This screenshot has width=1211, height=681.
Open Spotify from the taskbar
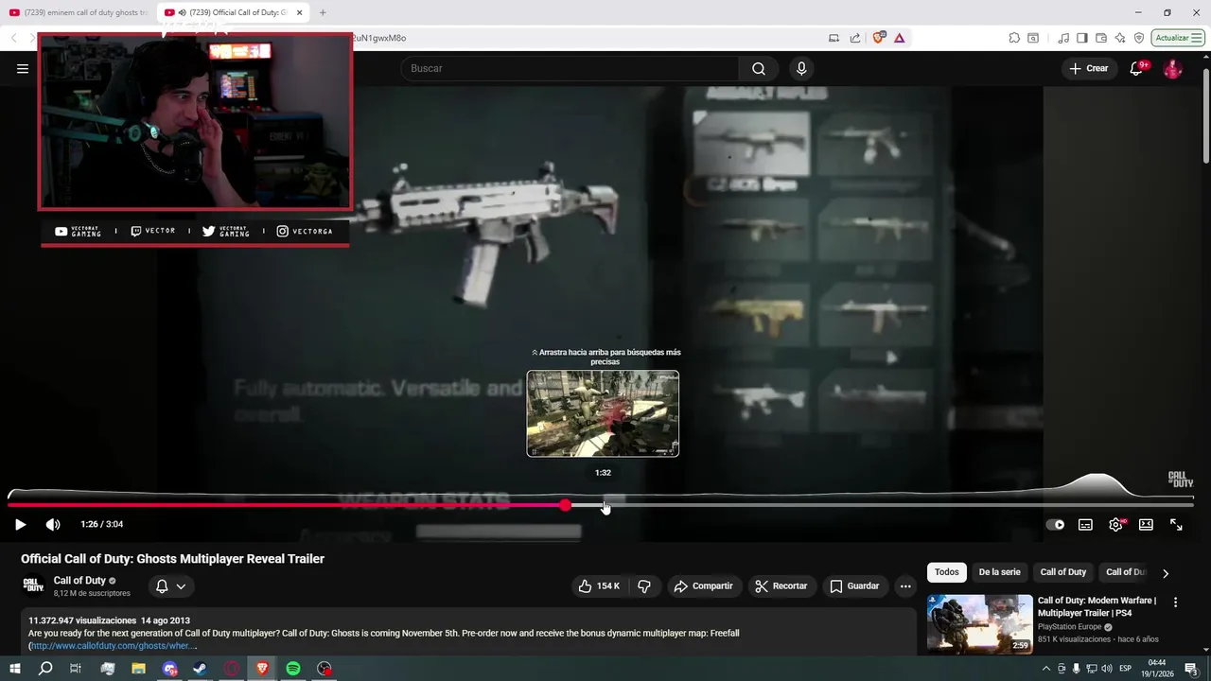tap(293, 669)
